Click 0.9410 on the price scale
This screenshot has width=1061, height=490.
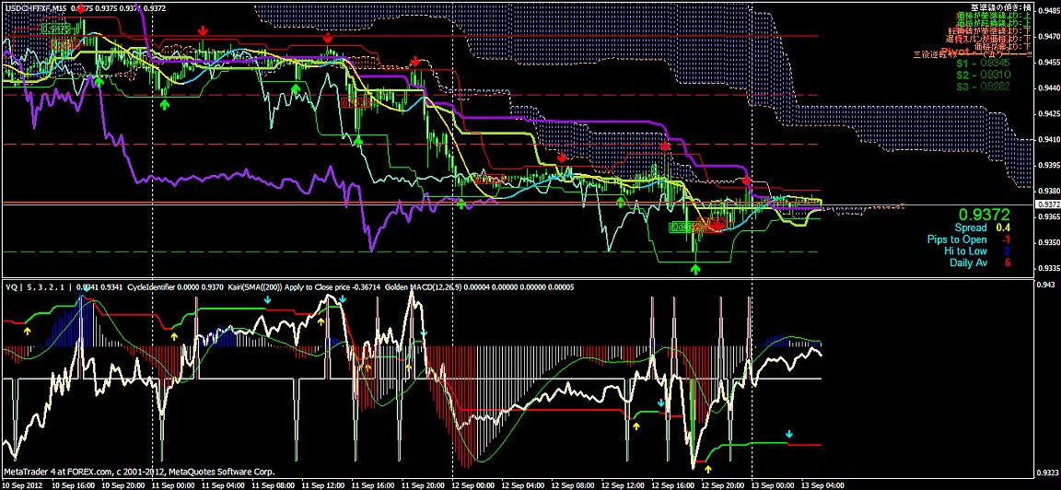point(1048,139)
